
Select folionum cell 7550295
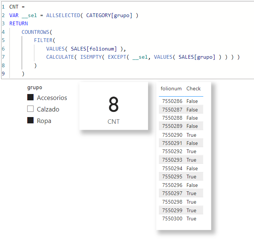[172, 177]
